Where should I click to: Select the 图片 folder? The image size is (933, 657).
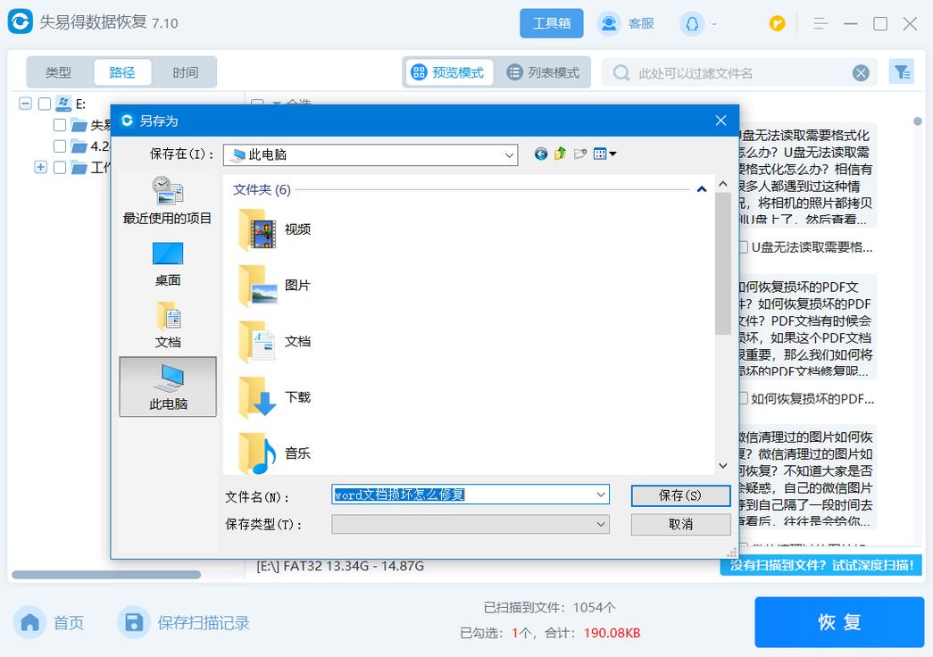tap(274, 285)
